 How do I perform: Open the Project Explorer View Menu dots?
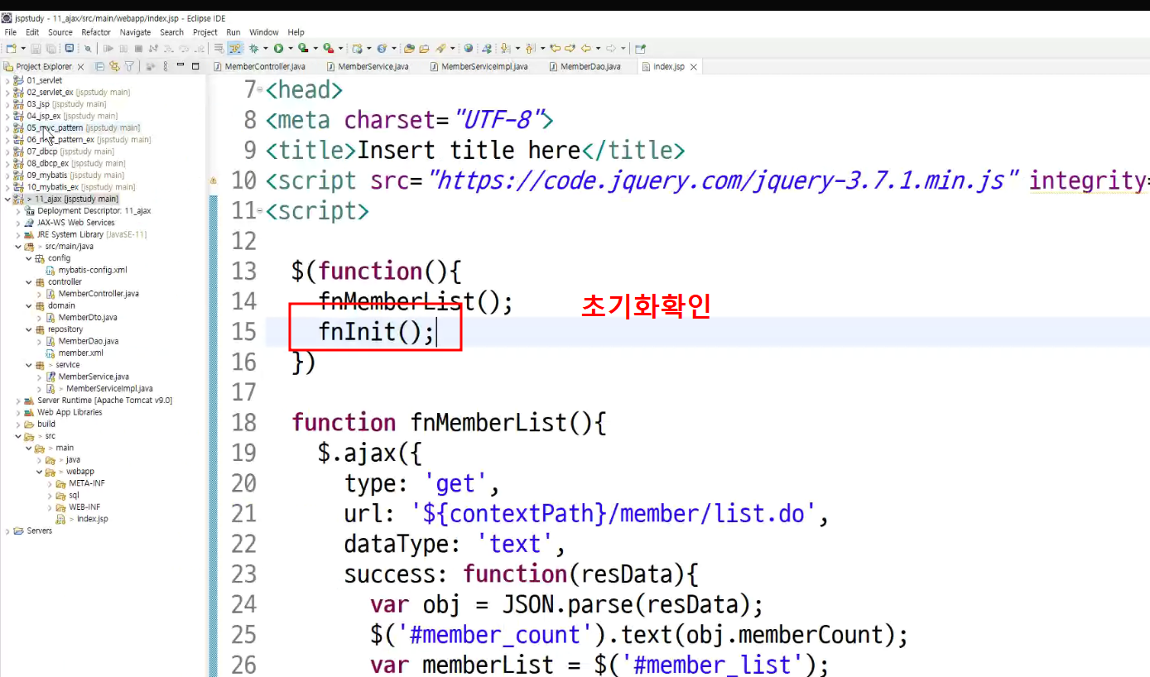166,66
